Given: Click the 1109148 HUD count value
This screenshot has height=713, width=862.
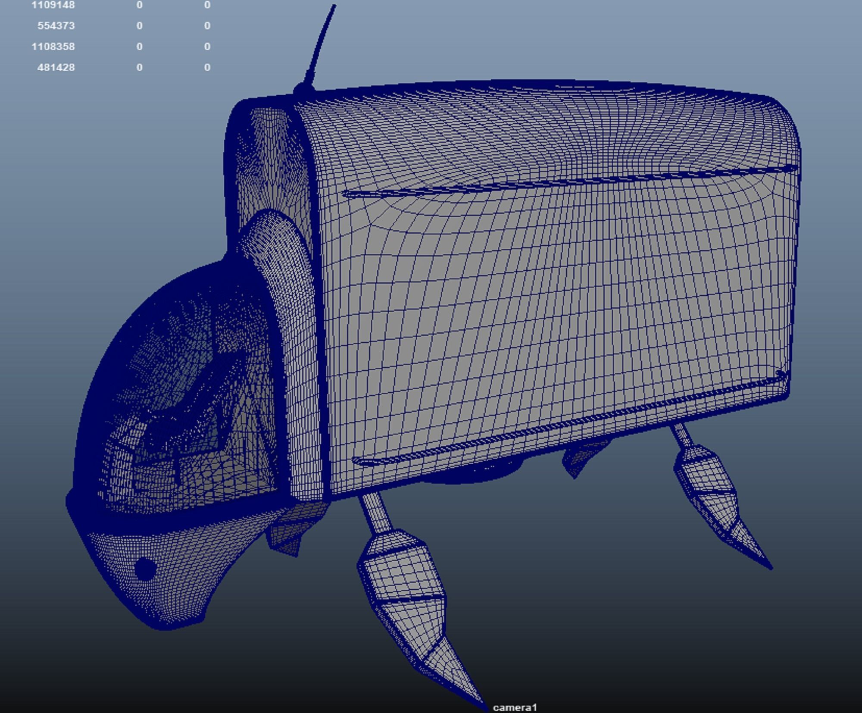Looking at the screenshot, I should 53,5.
